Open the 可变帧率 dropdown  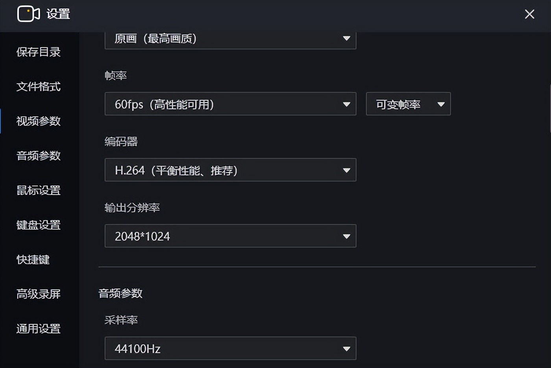pyautogui.click(x=408, y=104)
